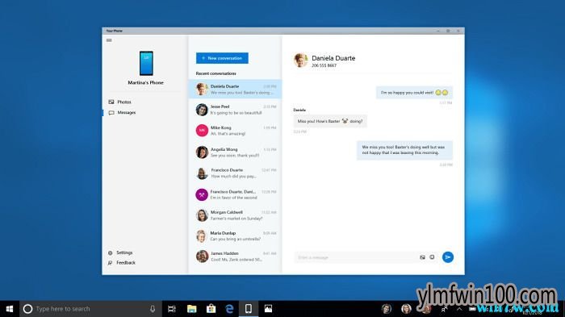Click the Photos icon in sidebar

(111, 102)
